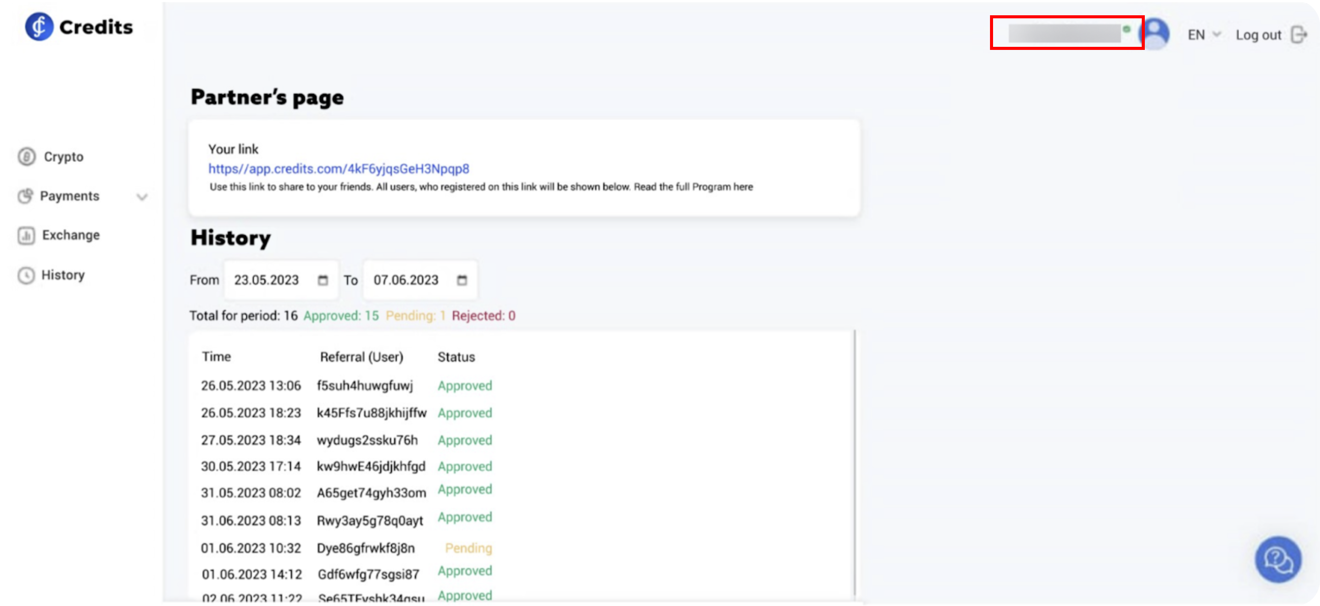This screenshot has width=1320, height=606.
Task: Click the blurred username field
Action: point(1065,33)
